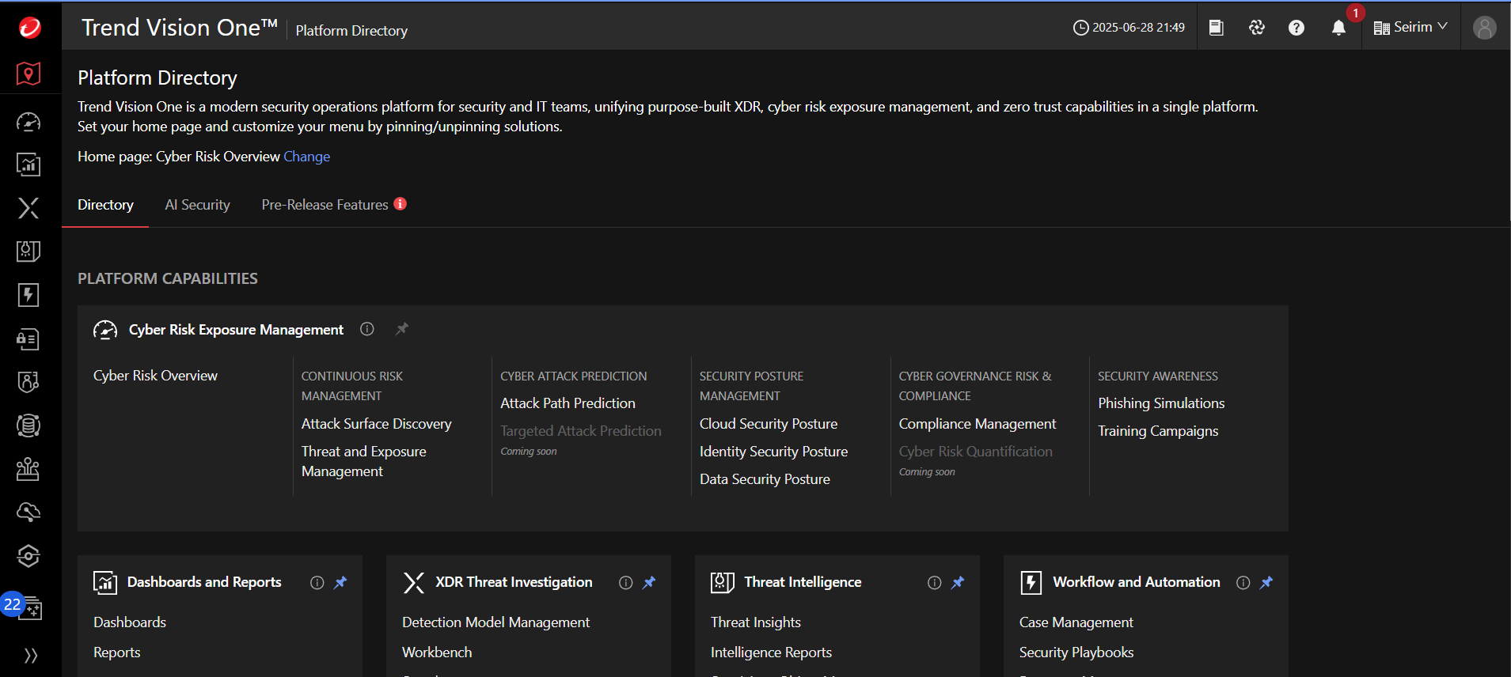Open Workbench
Screen dimensions: 1511x677
pos(437,652)
